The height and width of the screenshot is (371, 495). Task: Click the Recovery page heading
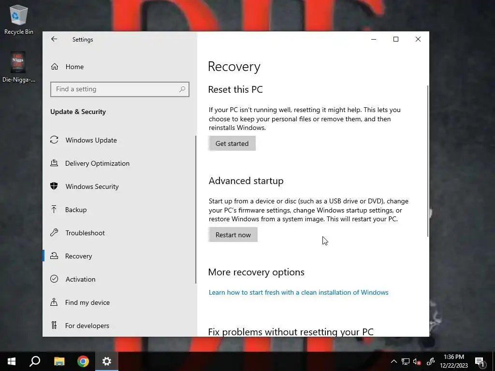pyautogui.click(x=234, y=67)
